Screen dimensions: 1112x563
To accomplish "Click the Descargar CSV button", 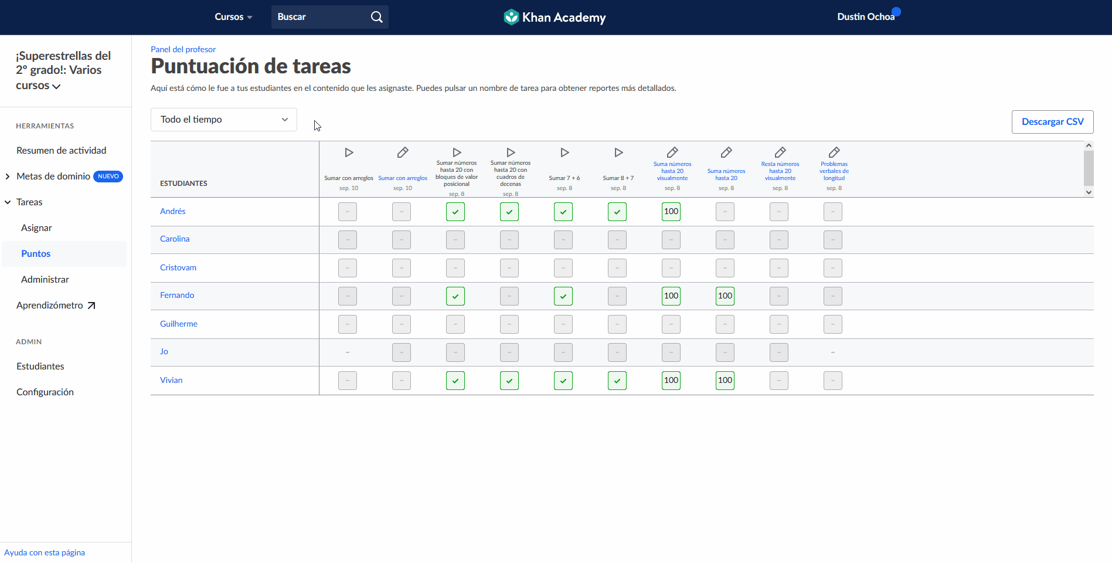I will (x=1052, y=122).
